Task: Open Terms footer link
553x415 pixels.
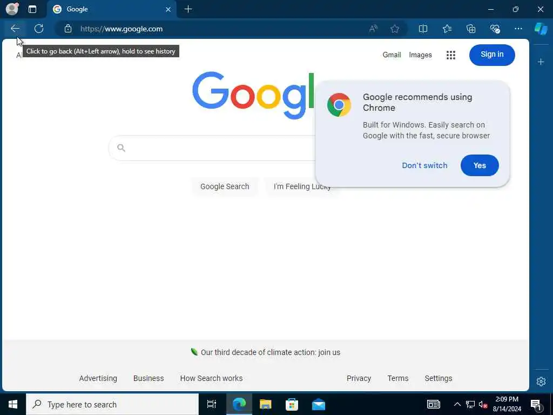Action: [398, 378]
